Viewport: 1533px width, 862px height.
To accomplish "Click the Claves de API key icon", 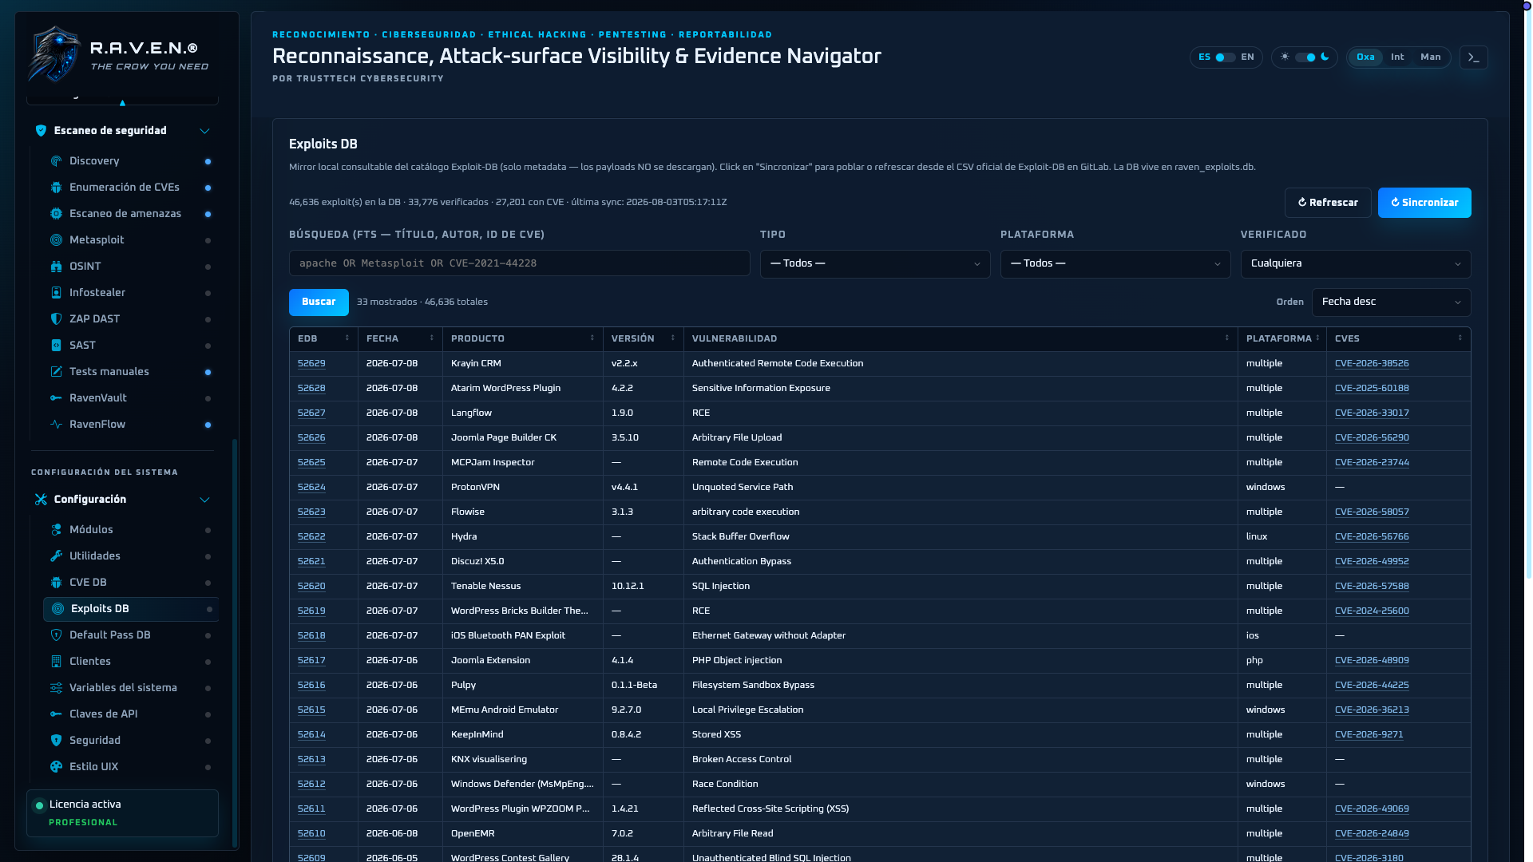I will [56, 714].
